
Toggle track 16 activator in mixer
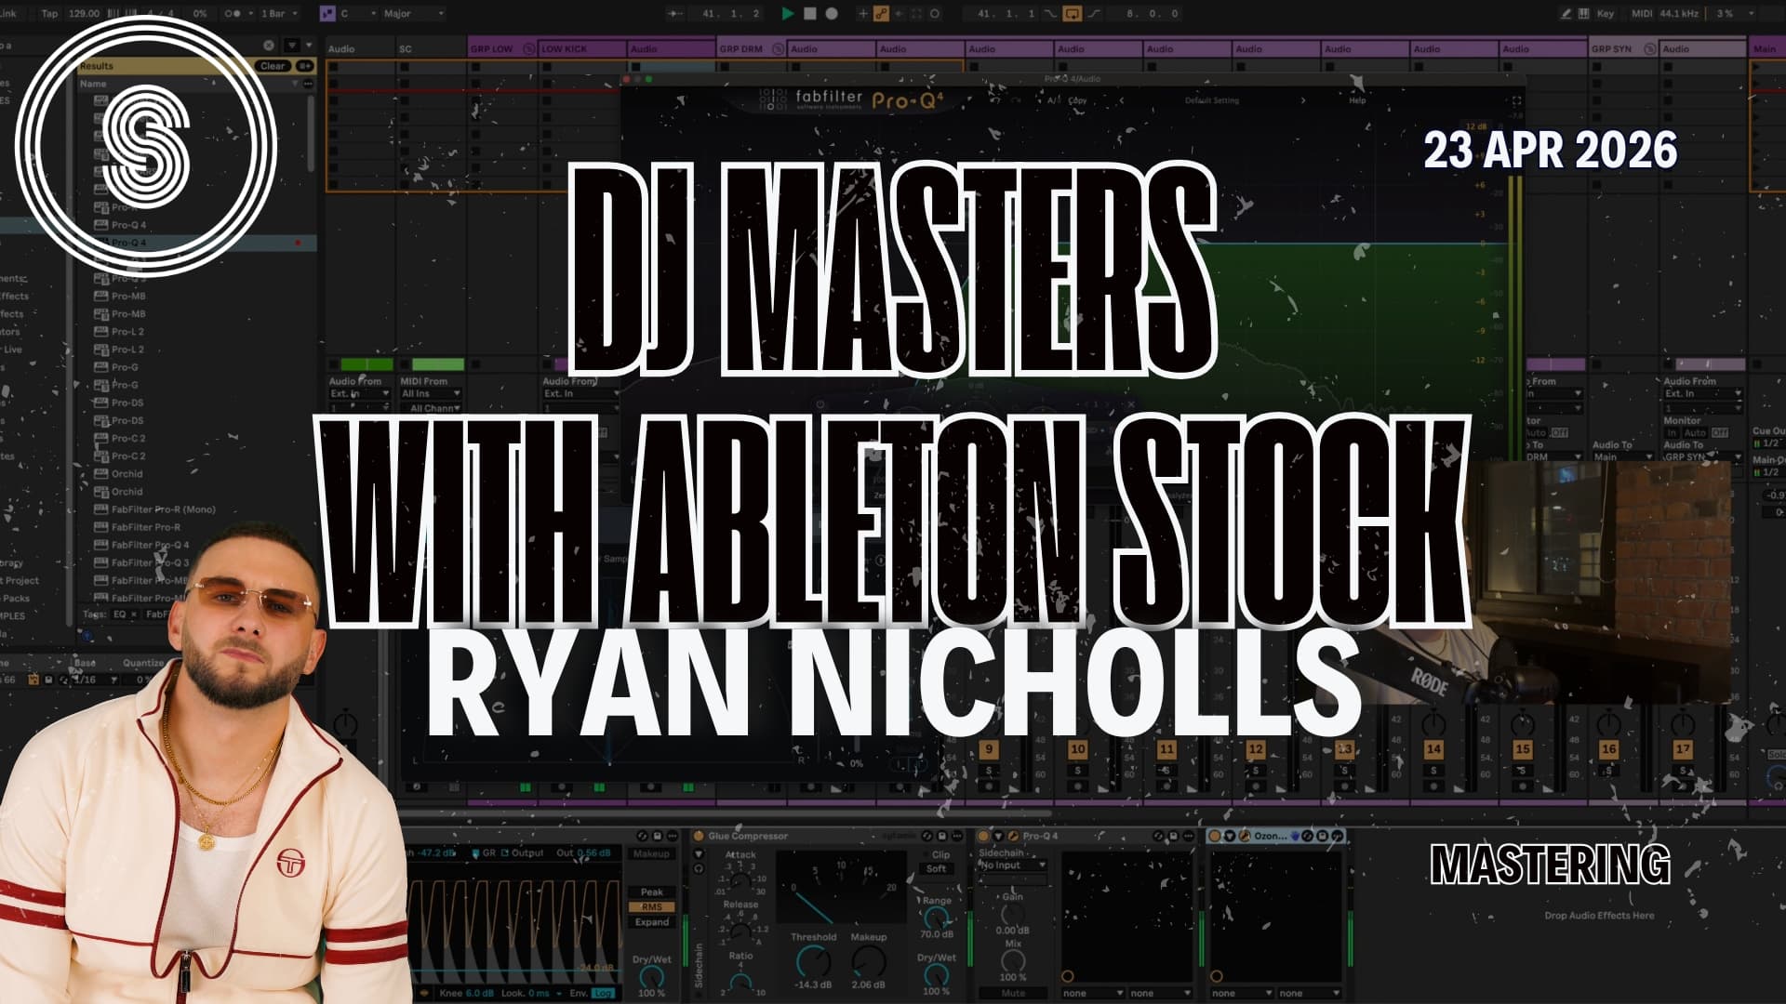pyautogui.click(x=1608, y=749)
